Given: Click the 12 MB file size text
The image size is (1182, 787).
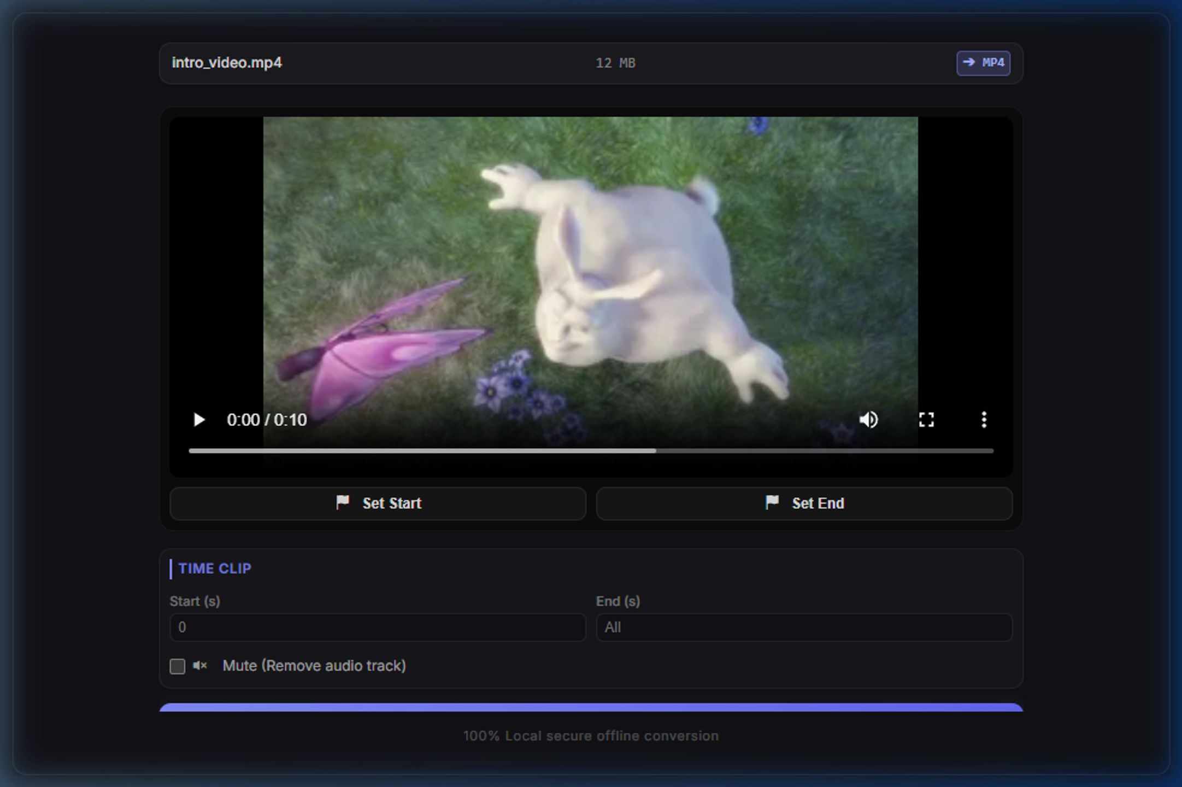Looking at the screenshot, I should pyautogui.click(x=616, y=63).
